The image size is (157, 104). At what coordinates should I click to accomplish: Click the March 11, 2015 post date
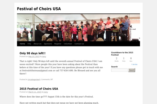[35, 92]
